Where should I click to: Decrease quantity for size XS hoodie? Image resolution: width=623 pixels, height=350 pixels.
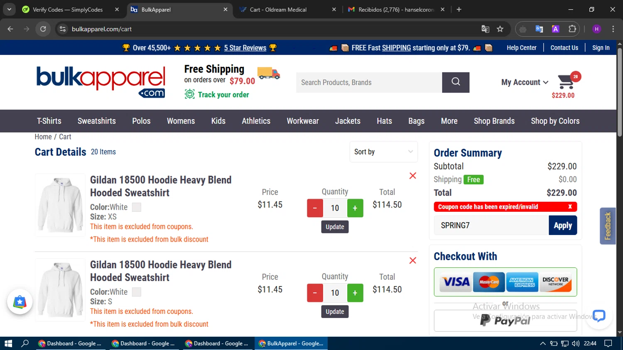coord(315,208)
